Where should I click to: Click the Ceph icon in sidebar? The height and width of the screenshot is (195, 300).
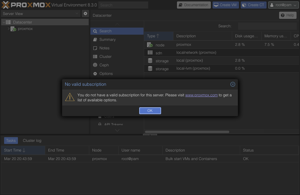click(x=95, y=65)
